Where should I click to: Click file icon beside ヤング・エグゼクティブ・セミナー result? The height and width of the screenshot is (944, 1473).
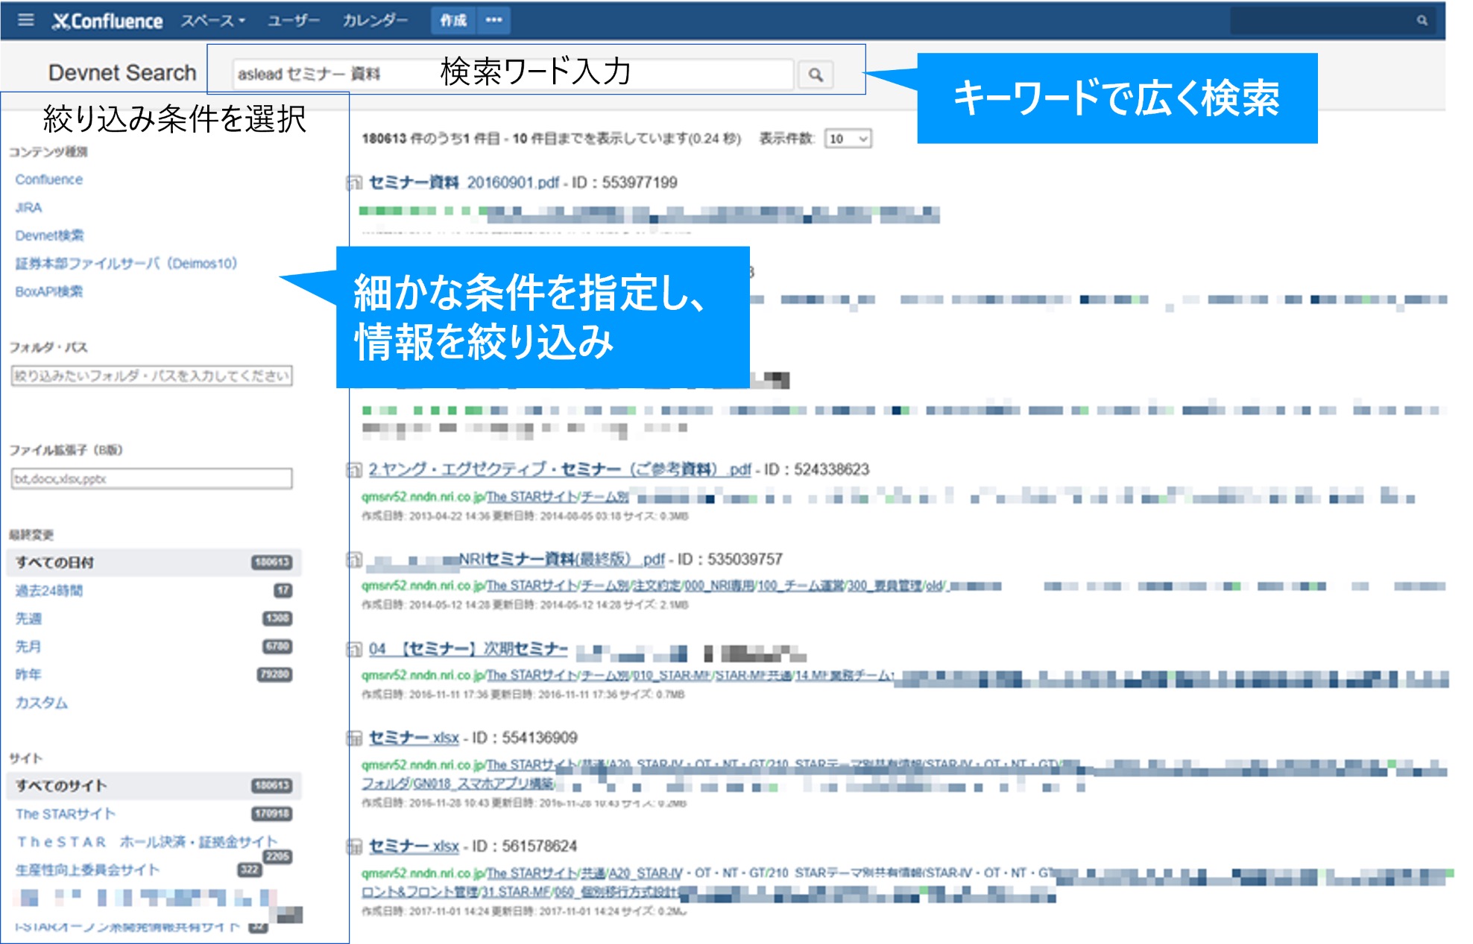coord(354,470)
